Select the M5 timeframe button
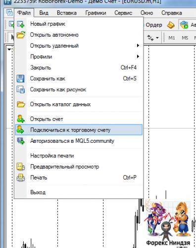The height and width of the screenshot is (248, 196). click(x=185, y=38)
